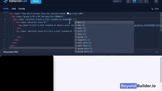Switch to horizontal split layout icon
Screen dimensions: 162x91
point(134,1)
